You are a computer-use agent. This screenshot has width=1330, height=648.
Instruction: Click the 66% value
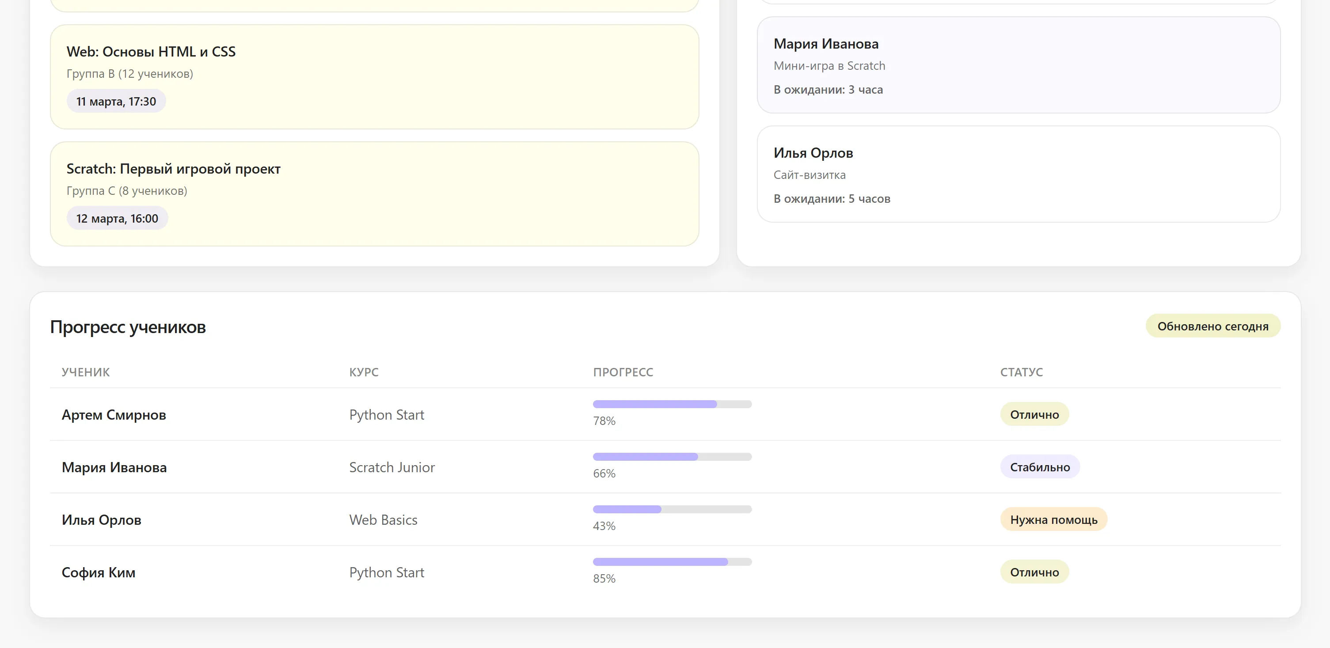(604, 474)
